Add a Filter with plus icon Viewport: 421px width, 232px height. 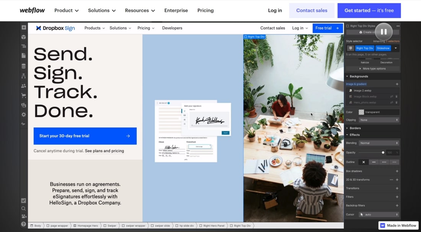click(x=397, y=197)
